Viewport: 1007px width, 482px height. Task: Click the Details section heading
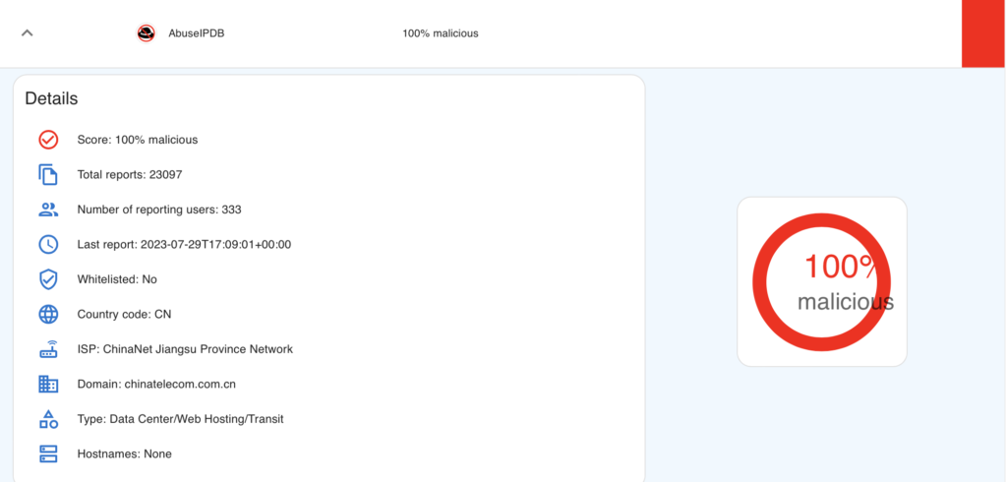pyautogui.click(x=51, y=98)
